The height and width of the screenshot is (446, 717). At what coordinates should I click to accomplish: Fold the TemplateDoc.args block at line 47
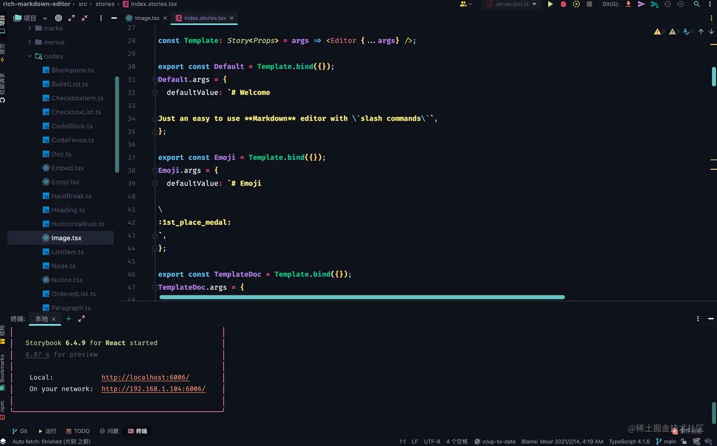155,287
